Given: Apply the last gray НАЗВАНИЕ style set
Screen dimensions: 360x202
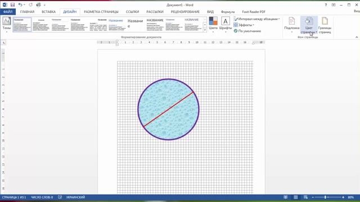Looking at the screenshot, I should [193, 24].
